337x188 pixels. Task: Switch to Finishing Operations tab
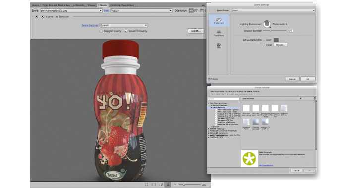click(x=122, y=5)
